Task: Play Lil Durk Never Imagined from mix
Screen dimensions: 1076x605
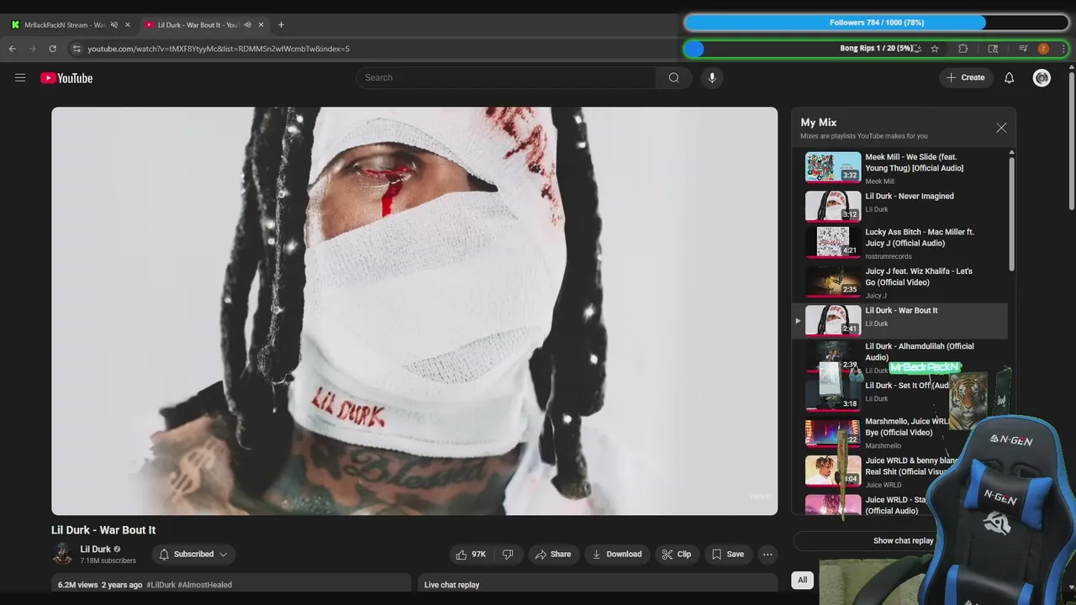Action: (x=900, y=206)
